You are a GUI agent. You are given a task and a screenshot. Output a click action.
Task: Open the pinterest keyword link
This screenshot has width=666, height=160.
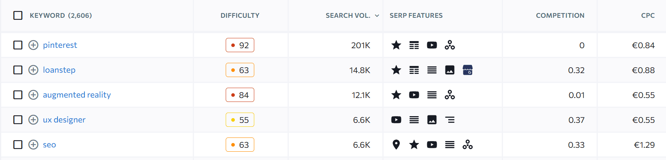pyautogui.click(x=60, y=45)
